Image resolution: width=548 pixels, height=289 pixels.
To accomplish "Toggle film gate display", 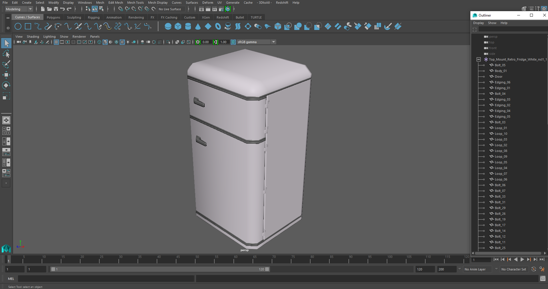I will (x=62, y=42).
